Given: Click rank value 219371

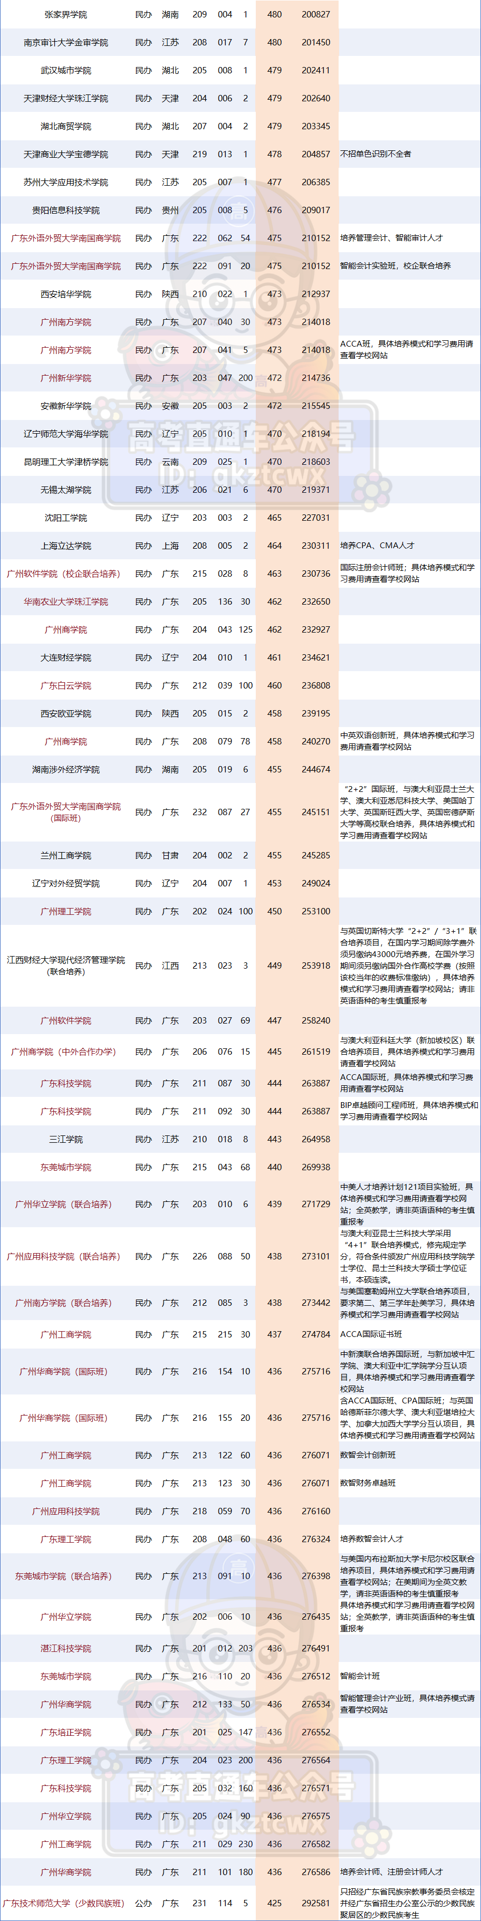Looking at the screenshot, I should point(315,490).
